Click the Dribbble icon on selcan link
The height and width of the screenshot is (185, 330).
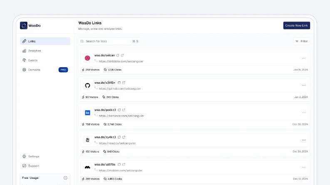(87, 58)
